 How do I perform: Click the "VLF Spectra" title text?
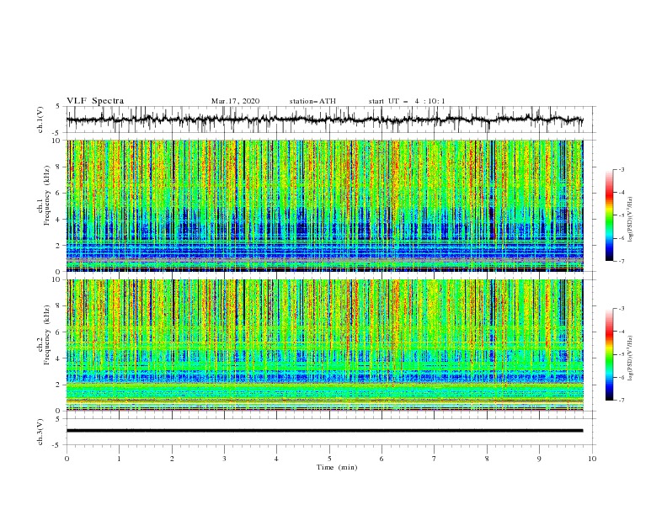point(95,101)
